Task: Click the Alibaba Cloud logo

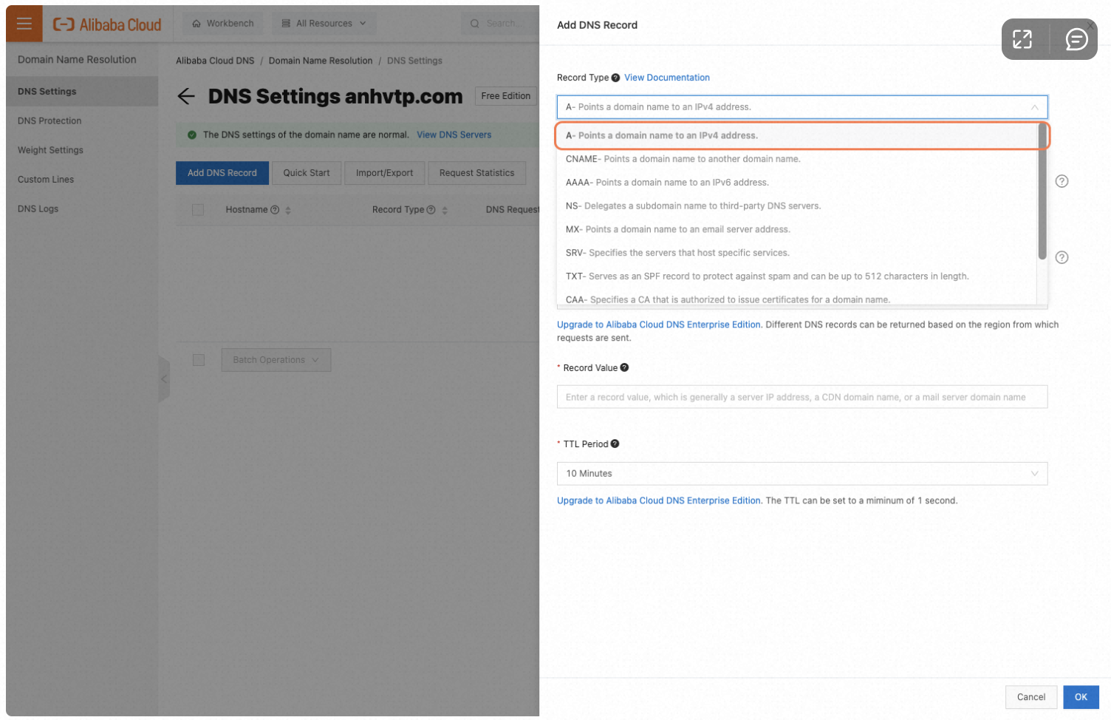Action: pos(107,24)
